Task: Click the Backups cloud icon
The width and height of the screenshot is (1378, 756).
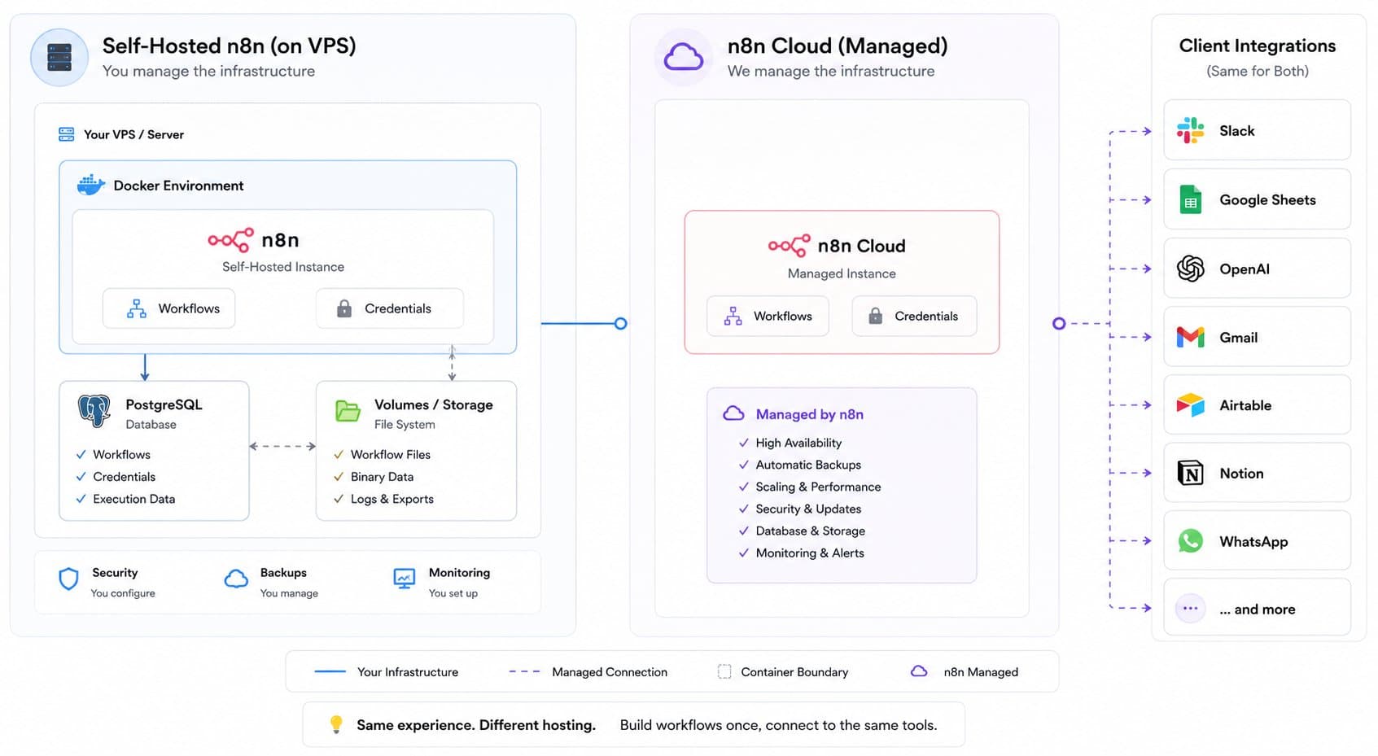Action: coord(236,579)
